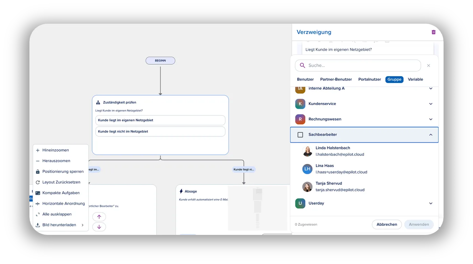
Task: Click the Hineinzoomen plus icon
Action: click(x=38, y=150)
